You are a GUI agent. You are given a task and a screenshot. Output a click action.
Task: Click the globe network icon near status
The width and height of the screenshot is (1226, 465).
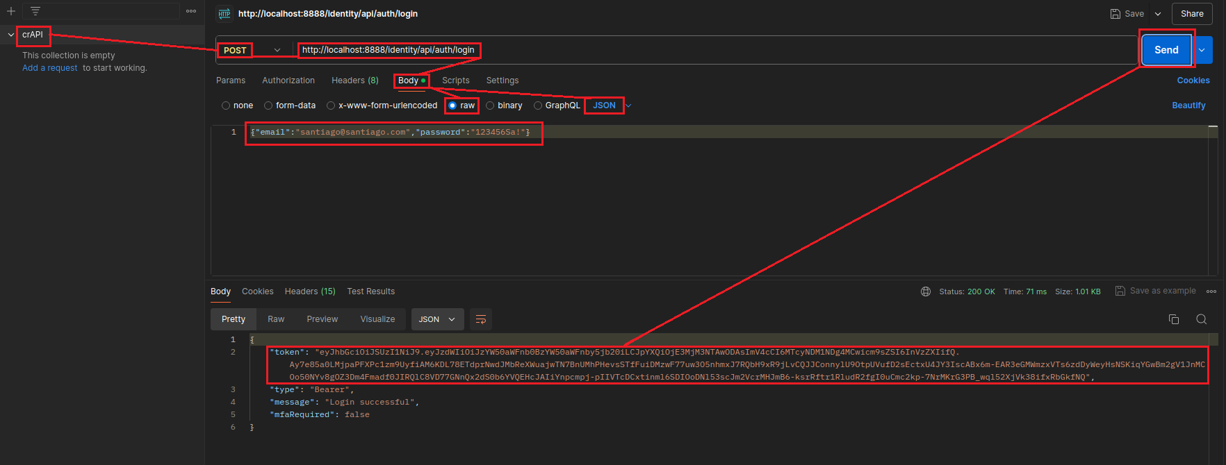pos(926,291)
